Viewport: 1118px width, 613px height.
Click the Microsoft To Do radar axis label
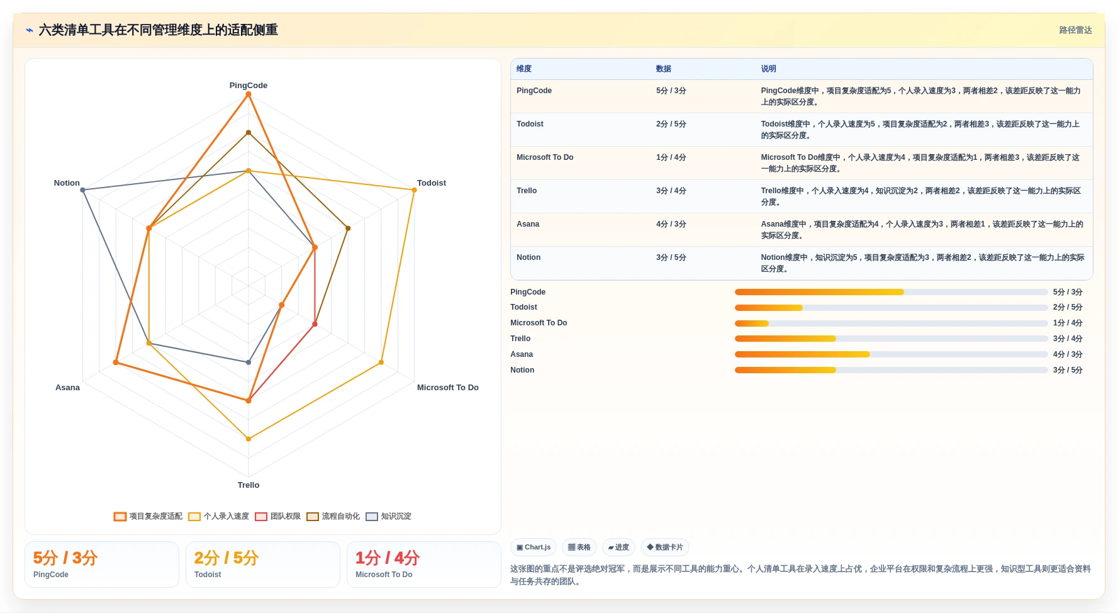(448, 388)
